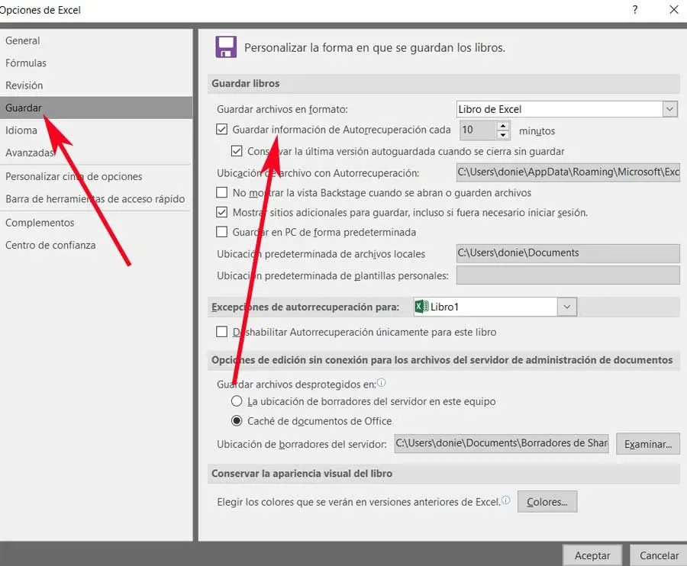Open the Libro1 workbook dropdown
687x566 pixels.
567,307
